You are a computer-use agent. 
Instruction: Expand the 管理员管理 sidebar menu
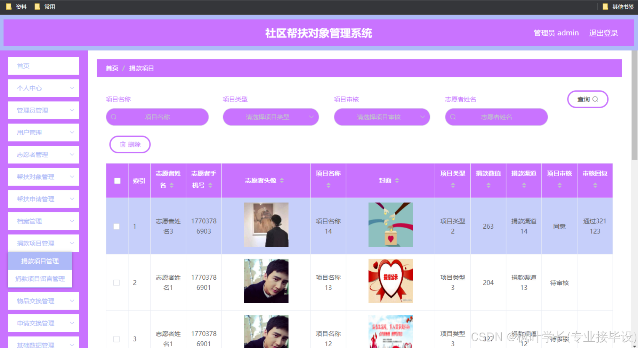43,110
